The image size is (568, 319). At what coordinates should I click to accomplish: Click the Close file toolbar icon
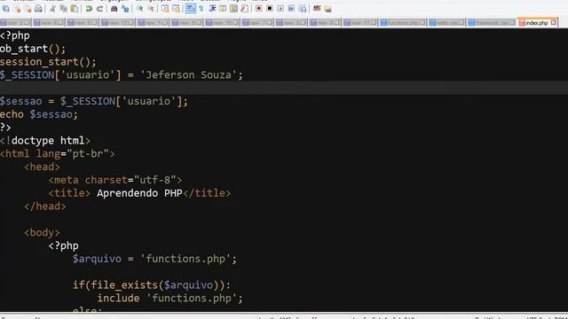18,9
